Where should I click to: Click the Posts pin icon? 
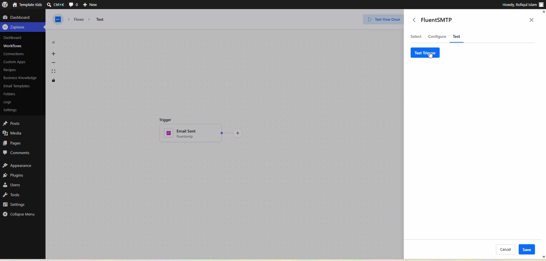click(x=5, y=123)
